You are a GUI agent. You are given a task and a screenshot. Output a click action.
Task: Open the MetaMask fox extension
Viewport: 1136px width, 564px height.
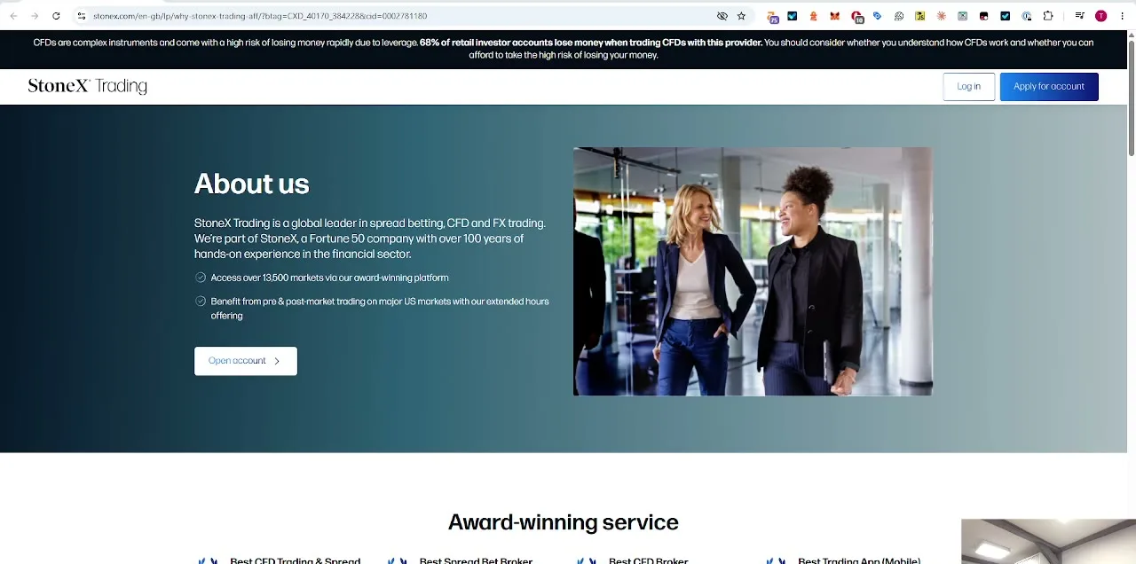tap(835, 16)
